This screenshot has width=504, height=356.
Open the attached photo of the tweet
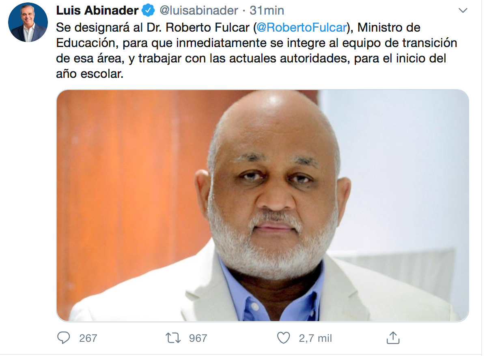[263, 206]
